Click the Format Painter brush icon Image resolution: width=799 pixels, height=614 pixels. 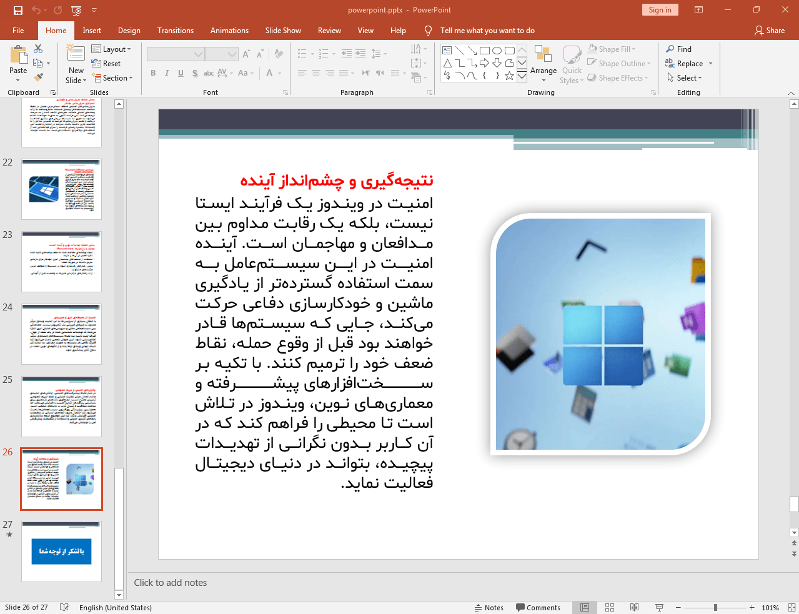coord(38,77)
